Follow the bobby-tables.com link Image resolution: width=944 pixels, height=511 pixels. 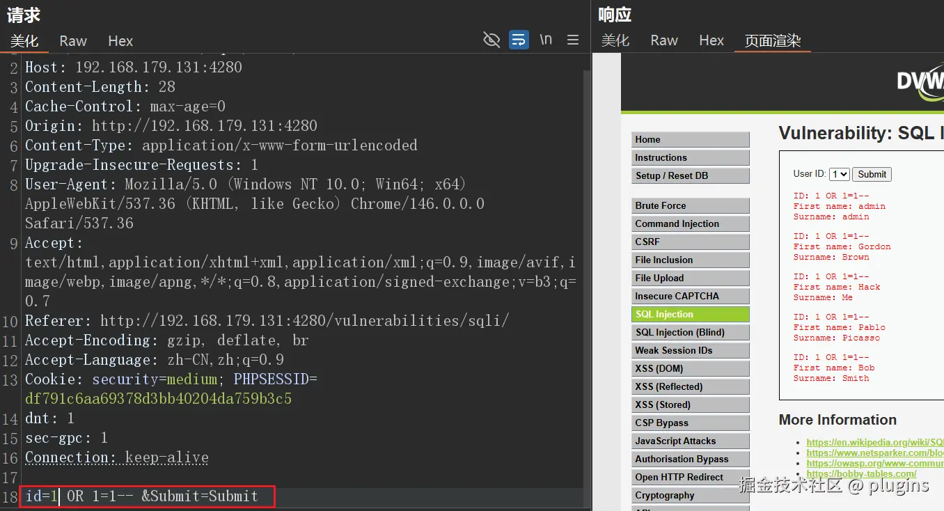861,473
